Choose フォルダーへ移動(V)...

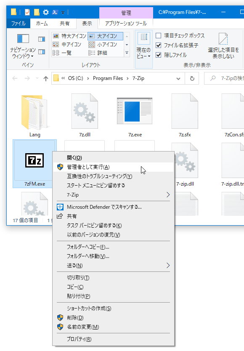click(x=114, y=256)
